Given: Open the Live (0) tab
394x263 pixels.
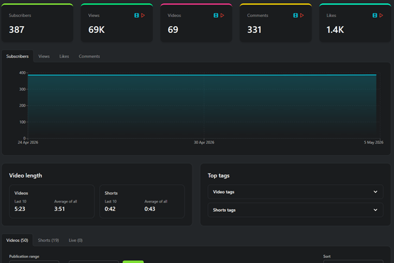Looking at the screenshot, I should pos(76,240).
